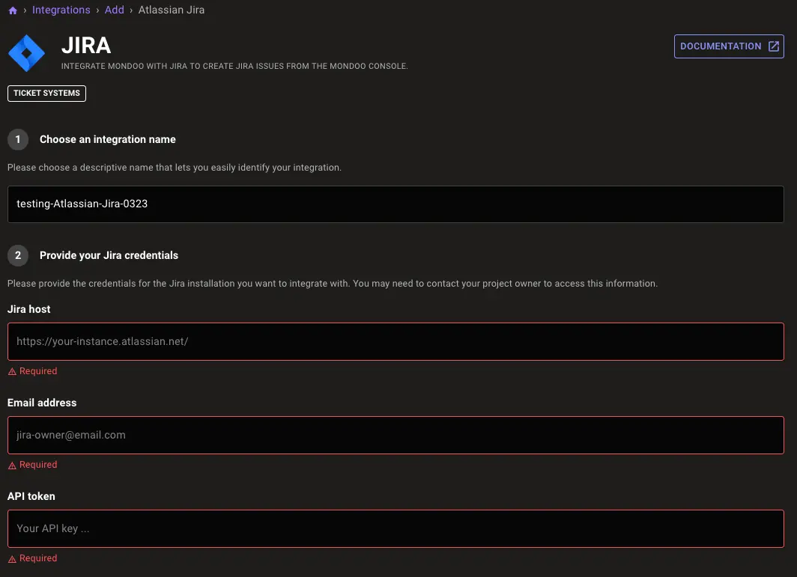Screen dimensions: 797x577
Task: Navigate to Add breadcrumb link
Action: click(115, 10)
